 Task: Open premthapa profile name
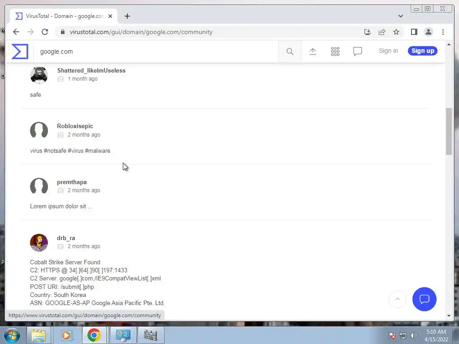click(x=72, y=182)
